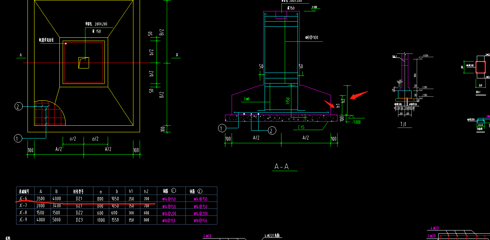Click the table header cell labeled B
This screenshot has height=240, width=490.
pyautogui.click(x=57, y=191)
